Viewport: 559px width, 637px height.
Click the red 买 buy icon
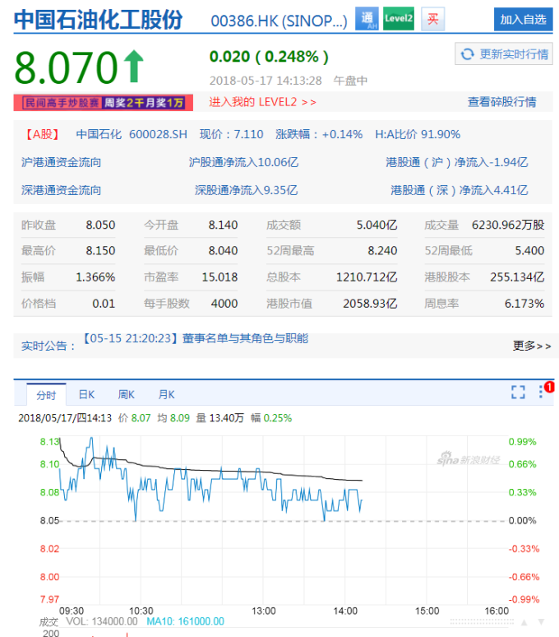click(x=432, y=19)
